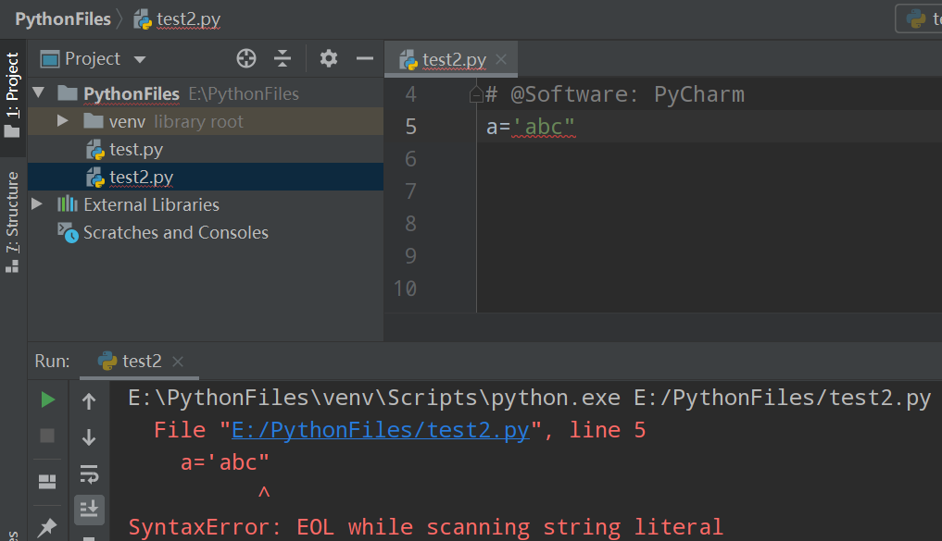This screenshot has height=541, width=942.
Task: Collapse the PythonFiles root folder
Action: coord(39,93)
